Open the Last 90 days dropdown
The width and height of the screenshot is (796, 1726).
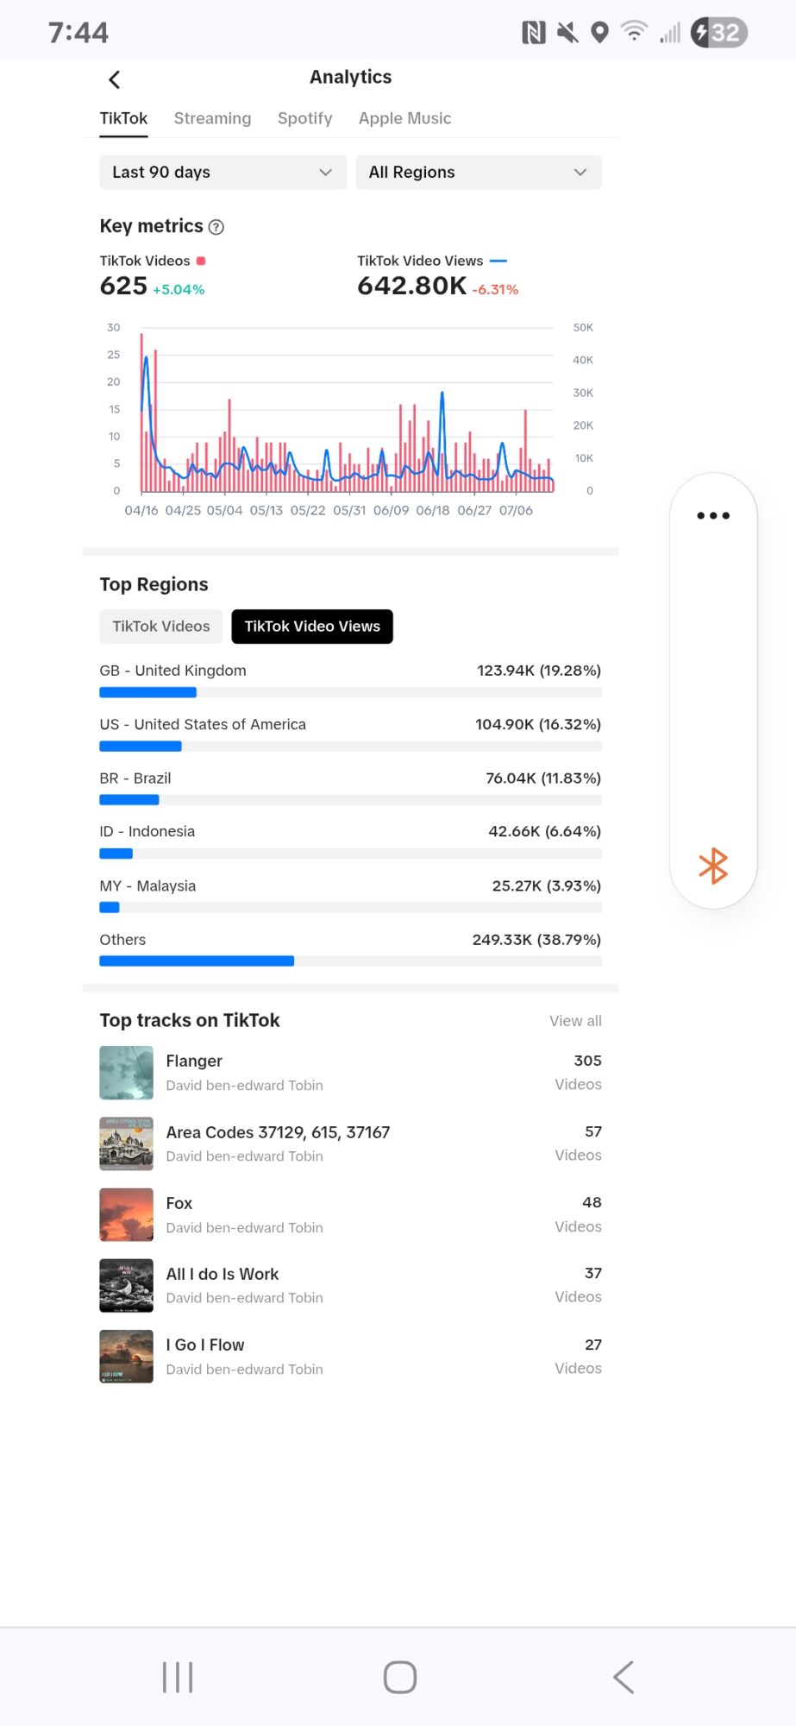223,173
